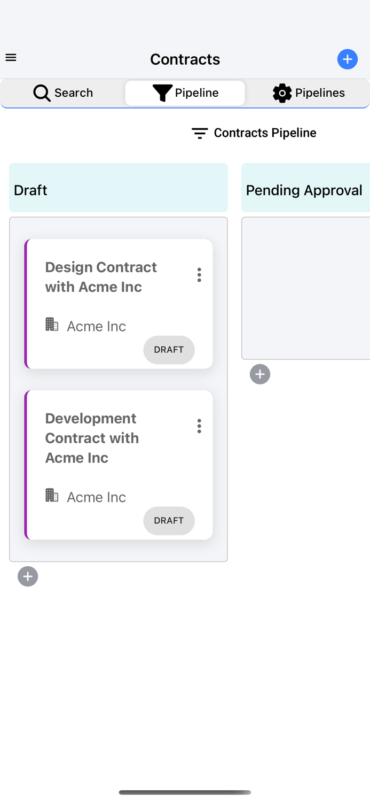370x802 pixels.
Task: Switch to the Search tab
Action: (x=63, y=93)
